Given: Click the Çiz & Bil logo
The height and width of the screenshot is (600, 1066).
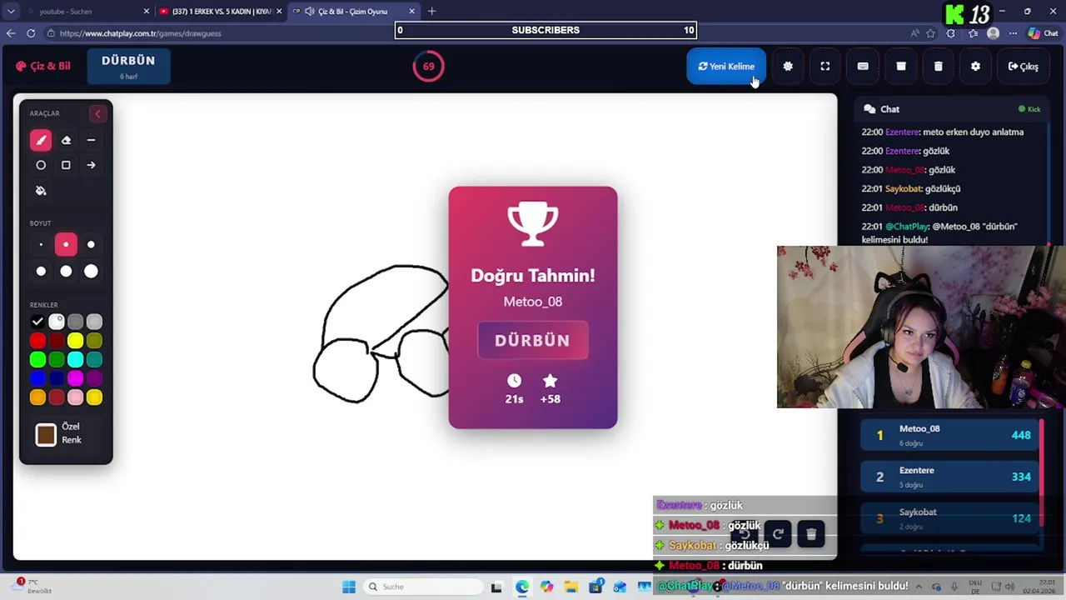Looking at the screenshot, I should tap(43, 66).
